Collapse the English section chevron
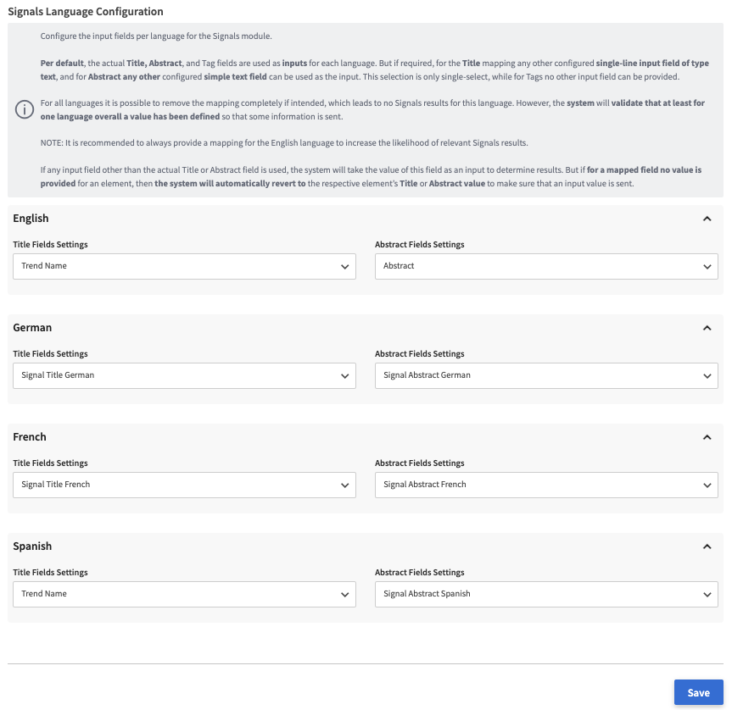 707,219
